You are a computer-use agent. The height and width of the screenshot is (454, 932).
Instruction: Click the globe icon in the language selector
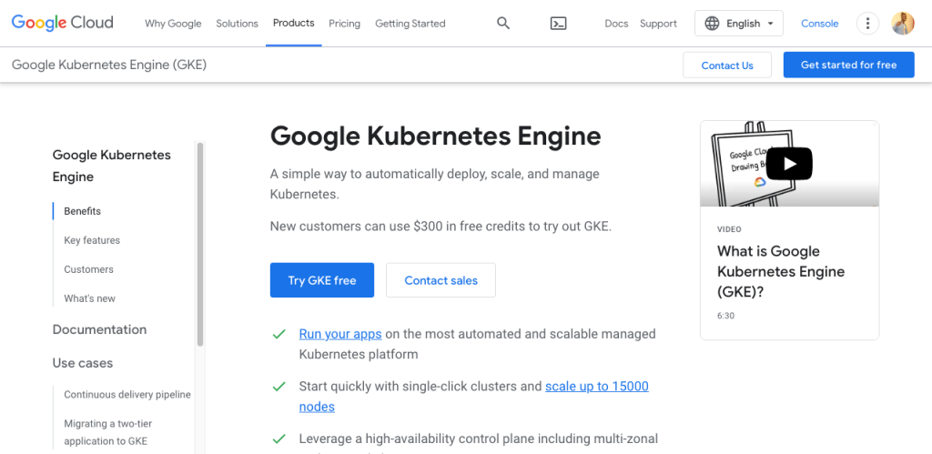(x=712, y=24)
